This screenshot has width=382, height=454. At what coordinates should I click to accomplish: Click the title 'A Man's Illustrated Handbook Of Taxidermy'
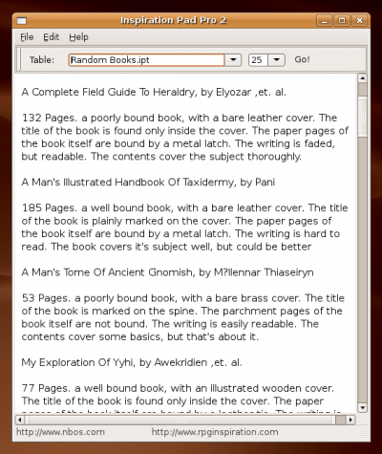pyautogui.click(x=128, y=183)
